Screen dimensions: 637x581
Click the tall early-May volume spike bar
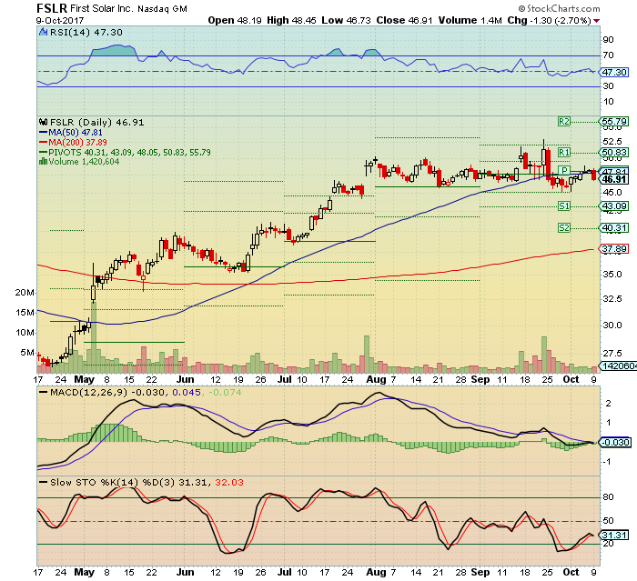point(94,337)
